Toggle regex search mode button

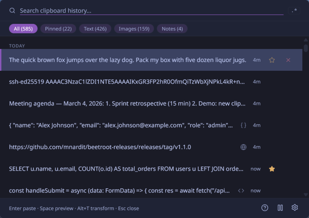click(294, 11)
